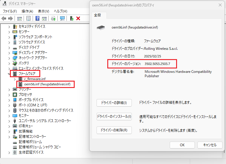Click the Microsoft Windows Hardware Compatibility Publisher text
226x164 pixels.
point(178,74)
